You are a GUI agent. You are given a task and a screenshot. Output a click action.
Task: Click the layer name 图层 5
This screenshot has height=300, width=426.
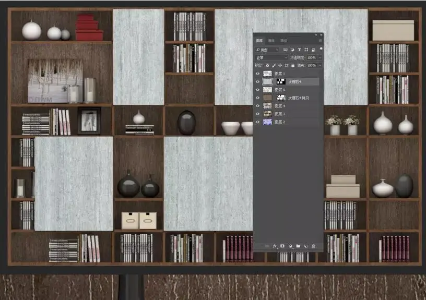tap(280, 90)
